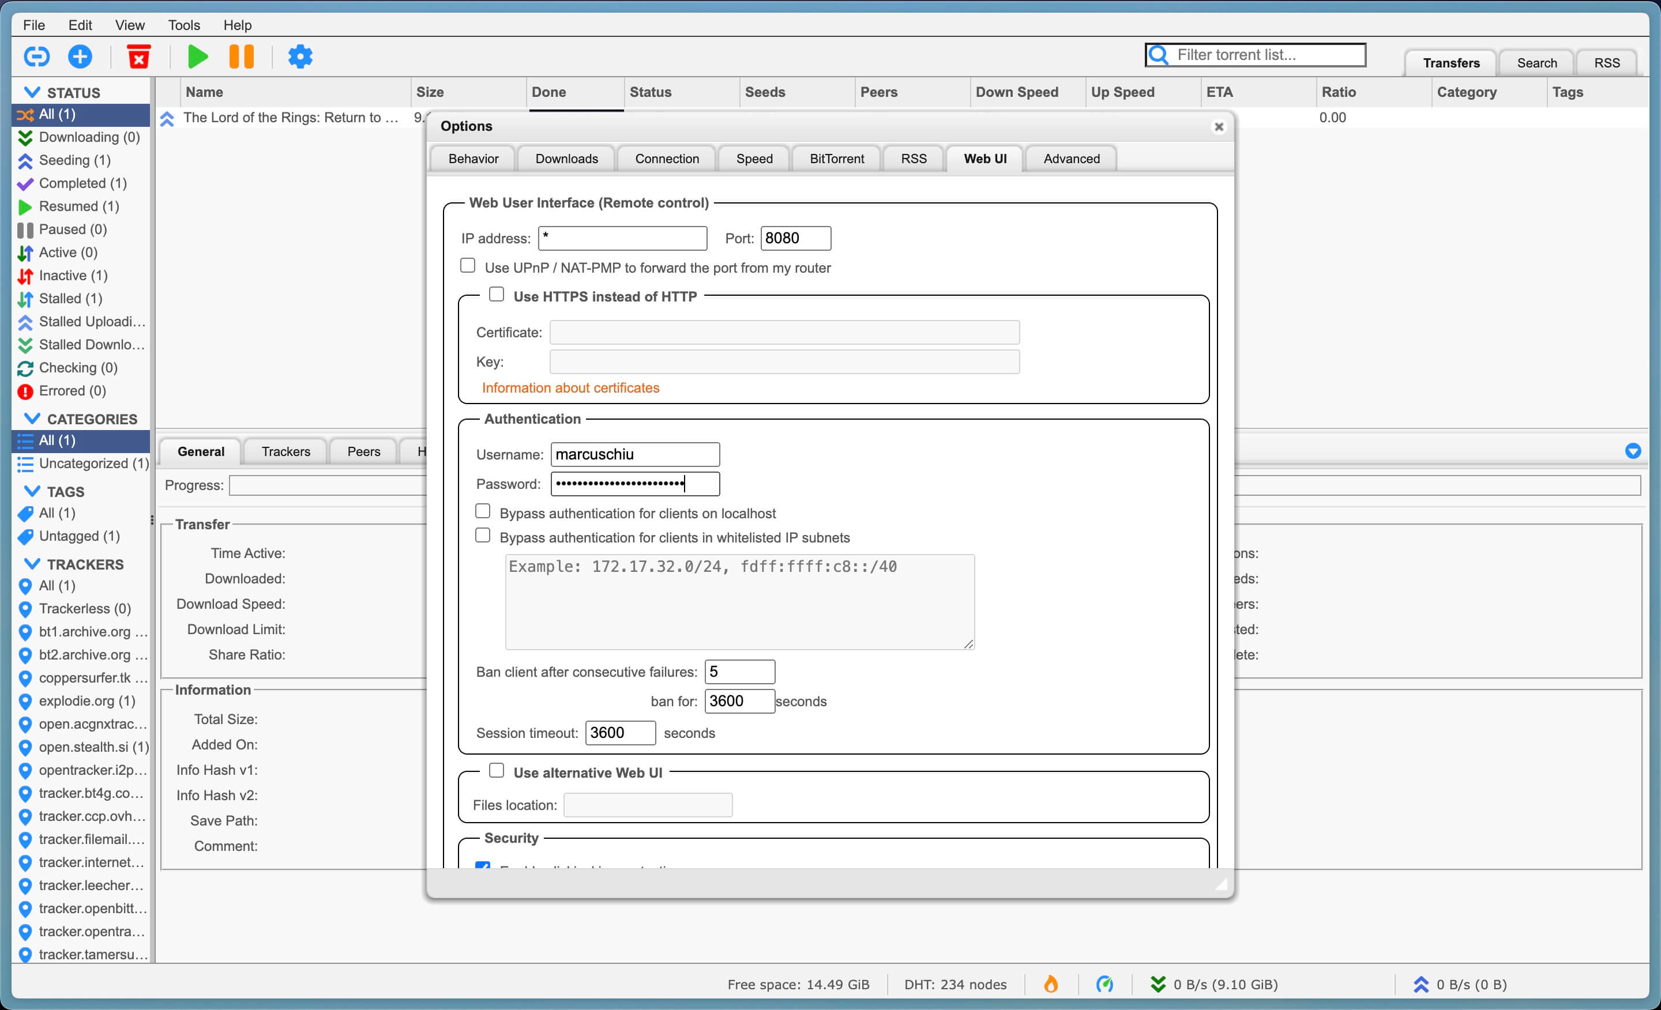Click the search magnifier icon in filter box
This screenshot has height=1010, width=1661.
[1158, 55]
